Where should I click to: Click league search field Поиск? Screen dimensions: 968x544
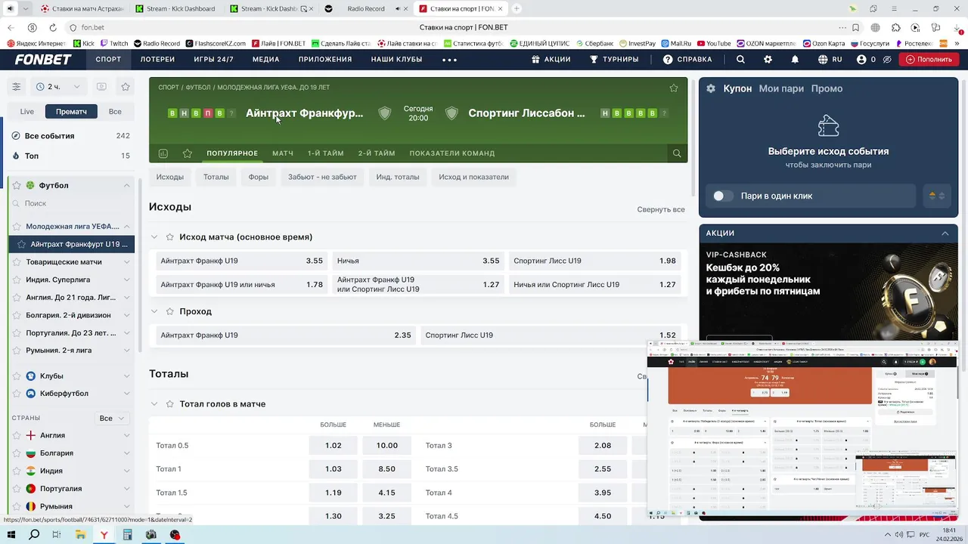click(x=71, y=203)
